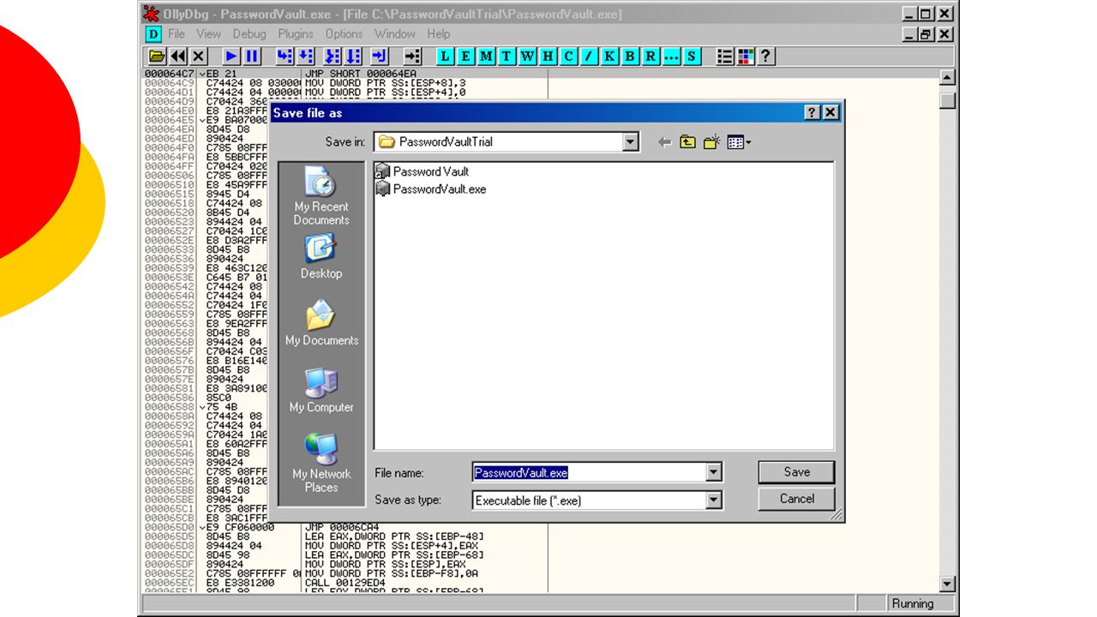The height and width of the screenshot is (617, 1097).
Task: Click the Step over toolbar icon
Action: (305, 57)
